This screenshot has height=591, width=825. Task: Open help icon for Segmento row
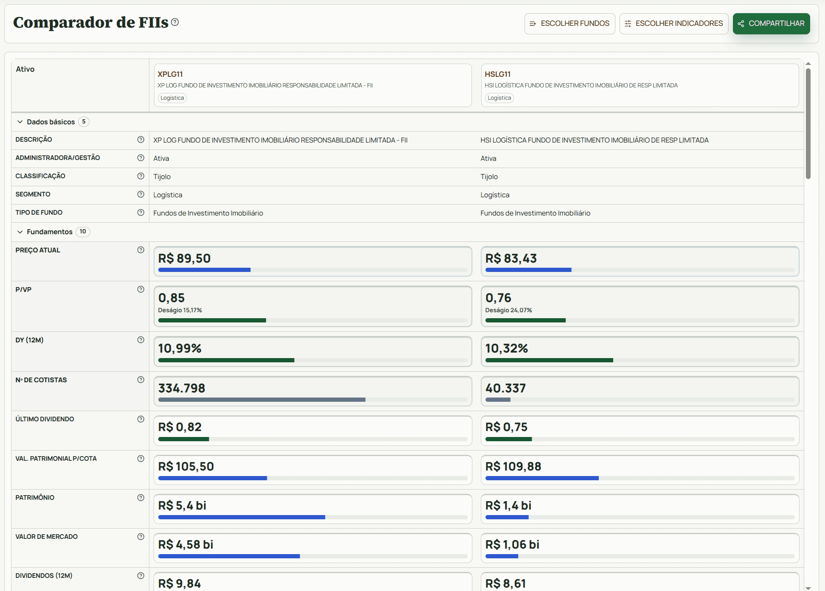141,194
